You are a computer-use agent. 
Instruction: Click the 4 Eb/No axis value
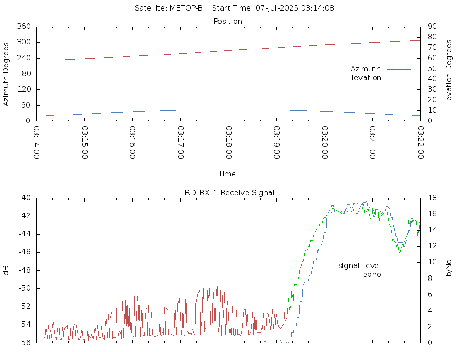(430, 310)
